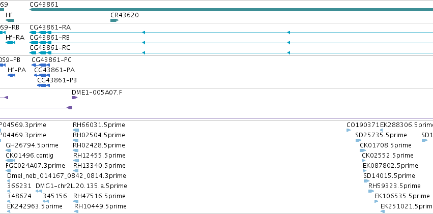The width and height of the screenshot is (433, 214).
Task: Select EST EK242963.5prime
Action: pyautogui.click(x=35, y=206)
